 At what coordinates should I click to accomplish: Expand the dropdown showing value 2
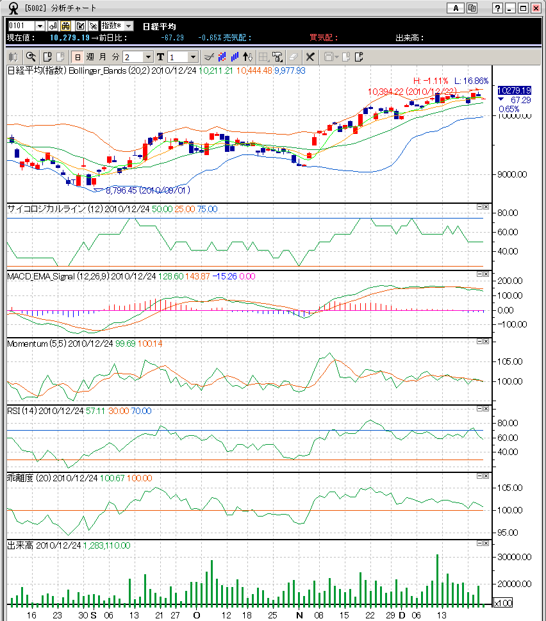coord(148,56)
